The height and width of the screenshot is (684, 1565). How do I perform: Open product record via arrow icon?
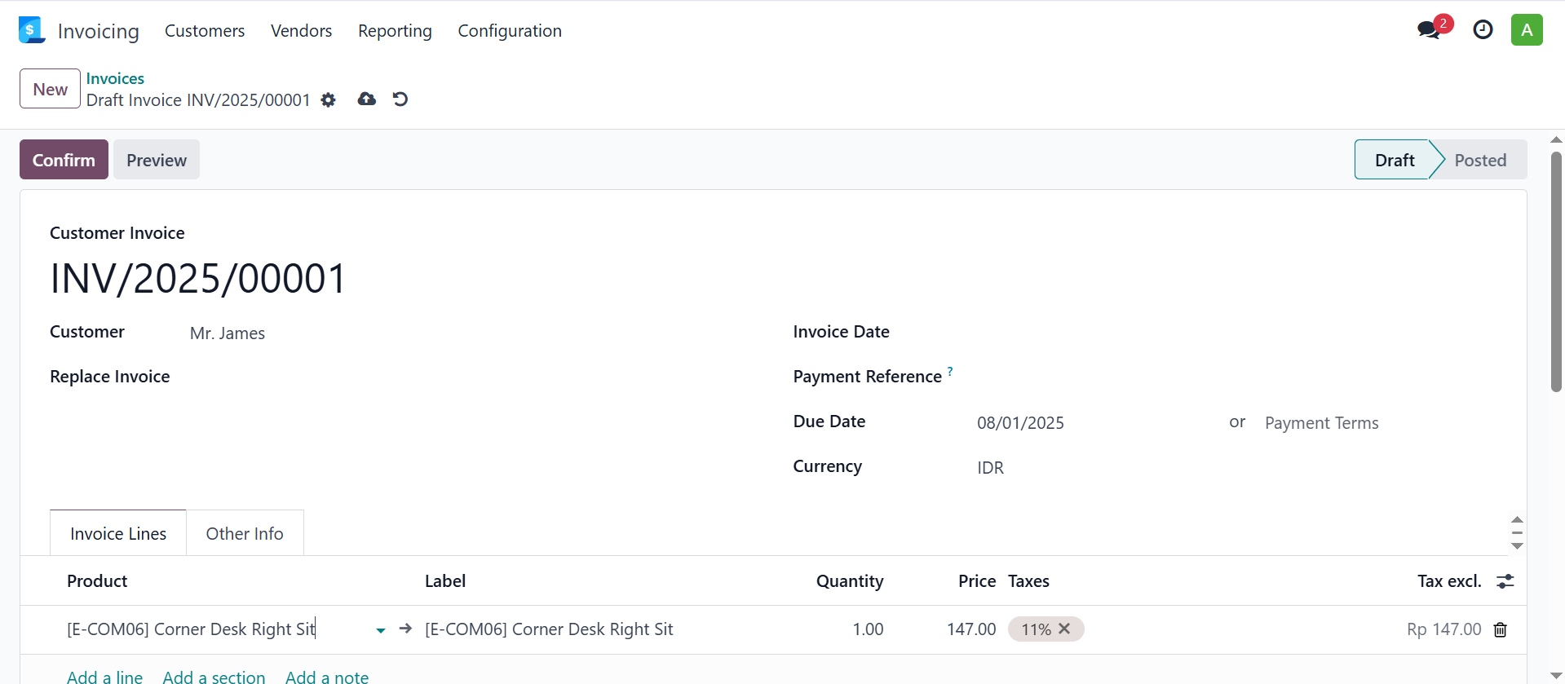pyautogui.click(x=405, y=629)
